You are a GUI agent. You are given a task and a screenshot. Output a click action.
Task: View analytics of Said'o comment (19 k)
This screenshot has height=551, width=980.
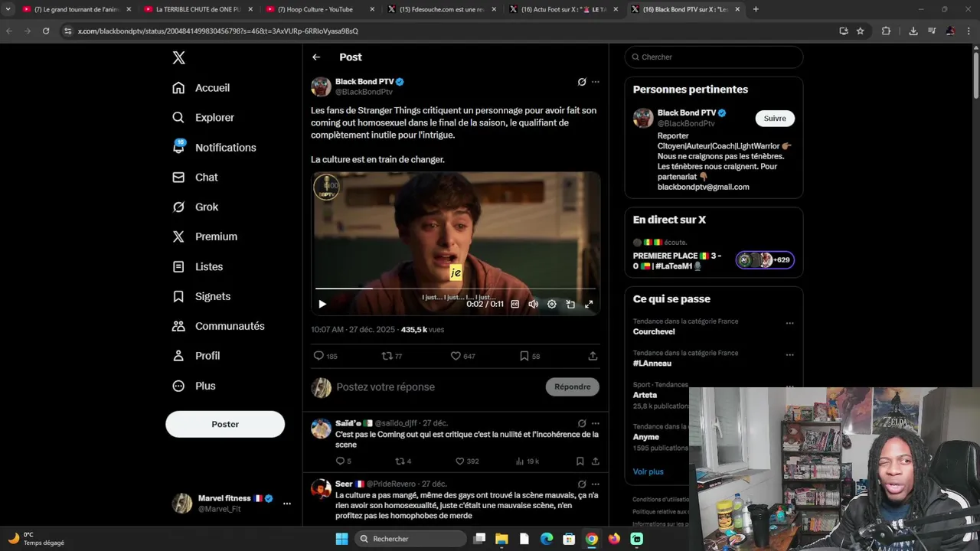point(528,461)
